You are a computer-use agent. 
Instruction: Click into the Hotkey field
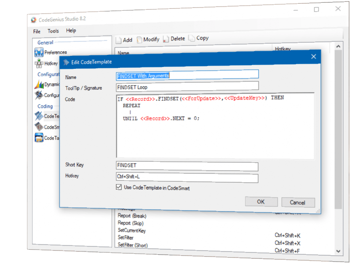click(187, 177)
